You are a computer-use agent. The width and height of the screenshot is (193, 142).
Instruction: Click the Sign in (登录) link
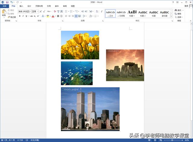click(x=186, y=6)
